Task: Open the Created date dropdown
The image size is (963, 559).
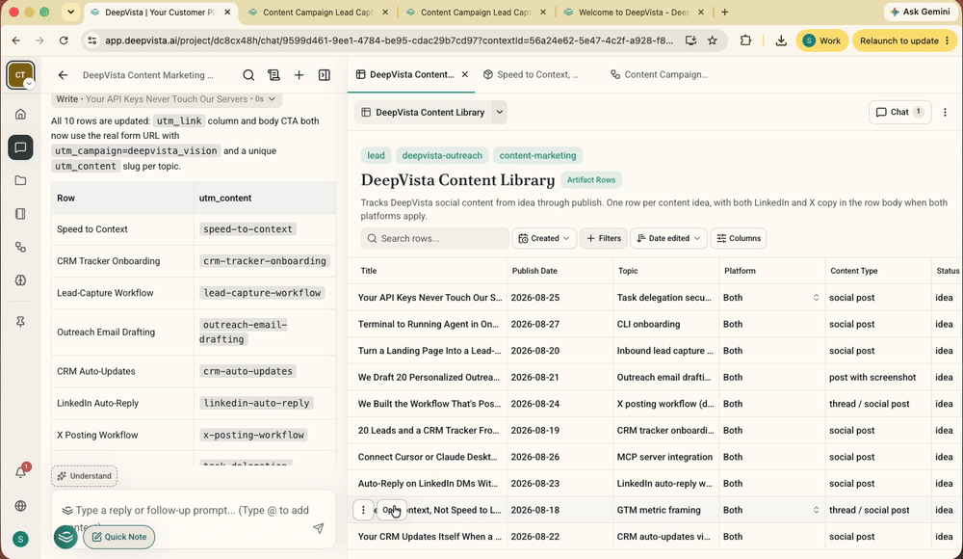Action: point(543,238)
